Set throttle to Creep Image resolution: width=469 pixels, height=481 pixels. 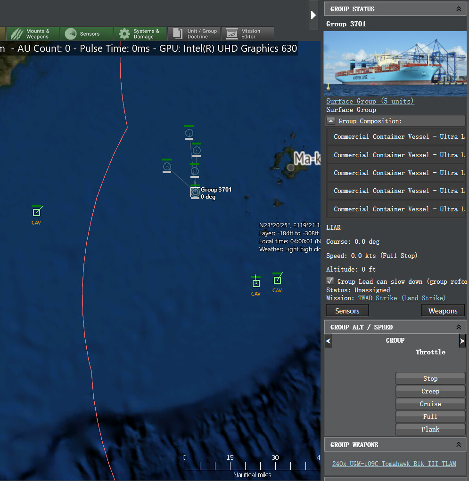(x=430, y=391)
